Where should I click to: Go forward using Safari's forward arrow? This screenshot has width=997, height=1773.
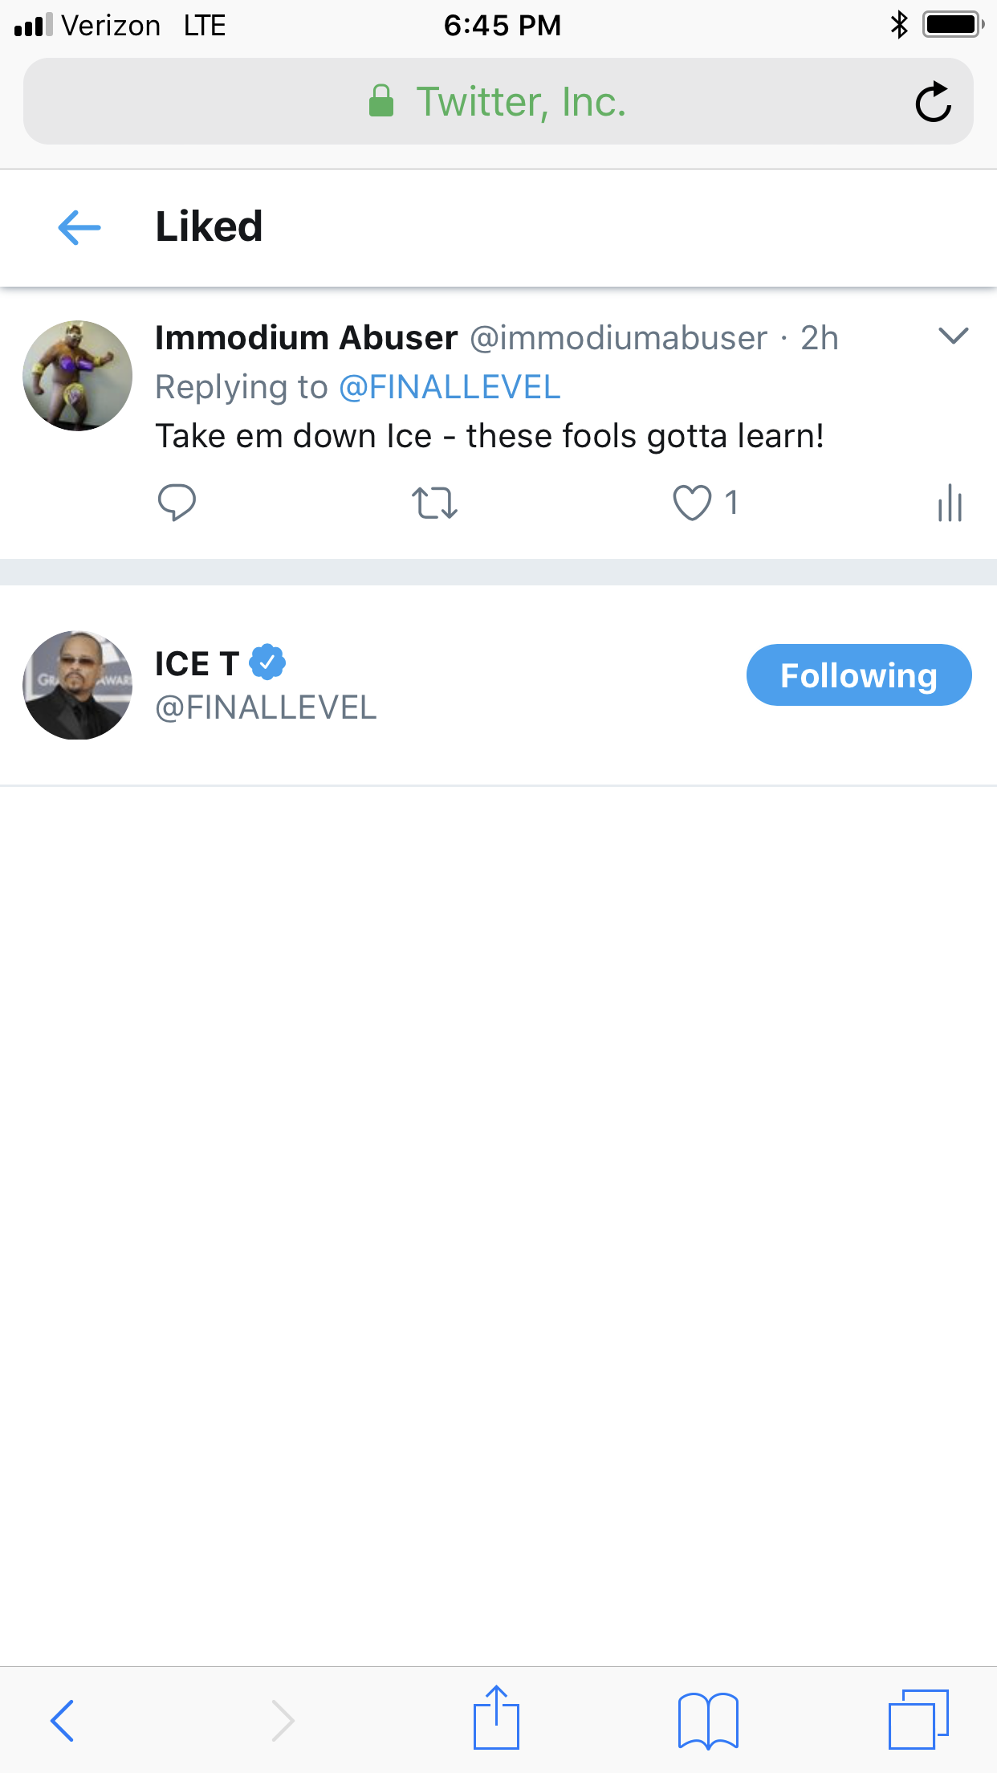(283, 1720)
